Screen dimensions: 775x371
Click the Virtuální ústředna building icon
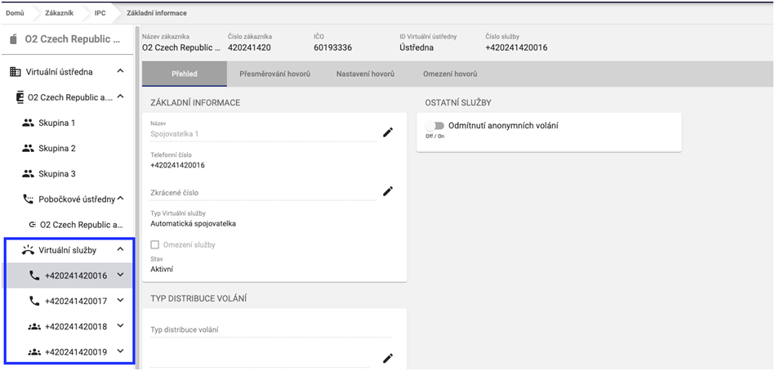pyautogui.click(x=15, y=72)
